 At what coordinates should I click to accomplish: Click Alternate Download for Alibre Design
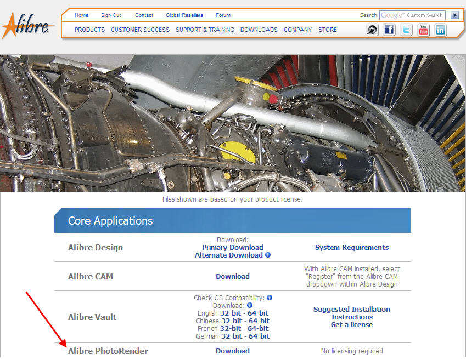coord(229,255)
